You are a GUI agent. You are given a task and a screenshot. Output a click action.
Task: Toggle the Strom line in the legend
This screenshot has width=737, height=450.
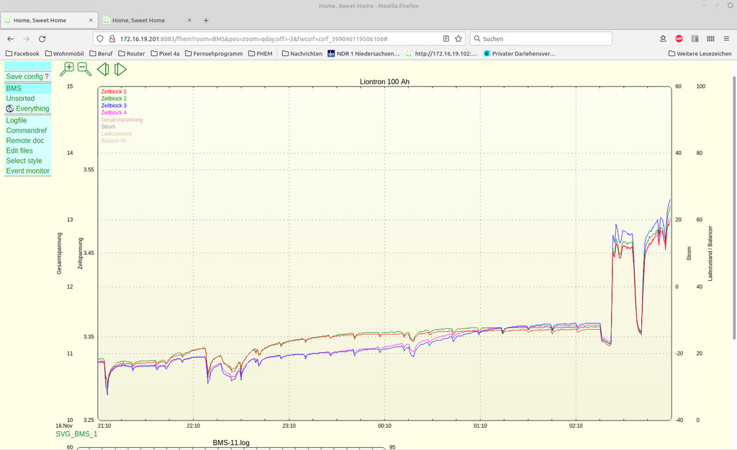coord(108,127)
